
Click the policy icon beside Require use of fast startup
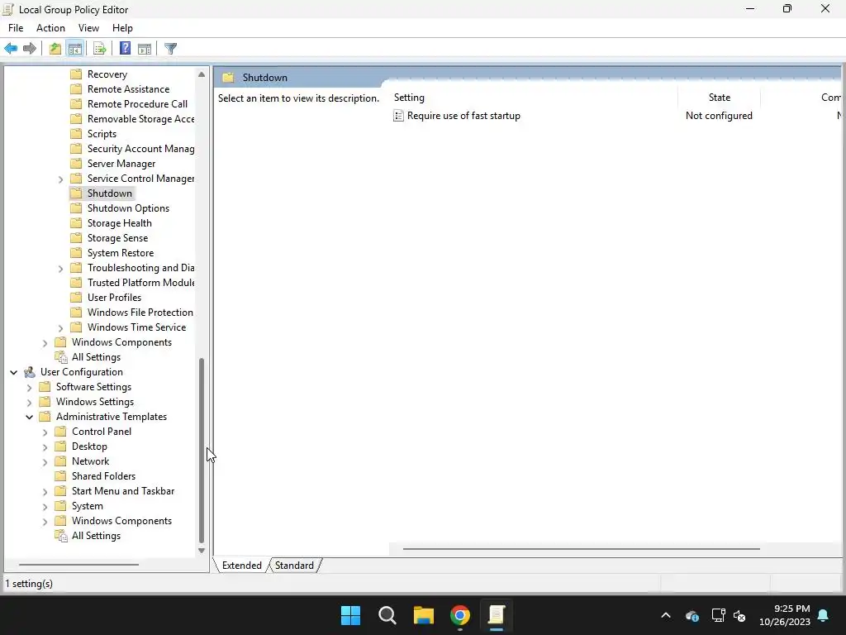coord(398,116)
